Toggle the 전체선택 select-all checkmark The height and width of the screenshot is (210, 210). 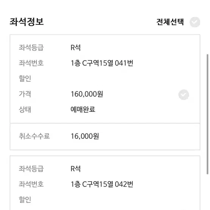(195, 22)
